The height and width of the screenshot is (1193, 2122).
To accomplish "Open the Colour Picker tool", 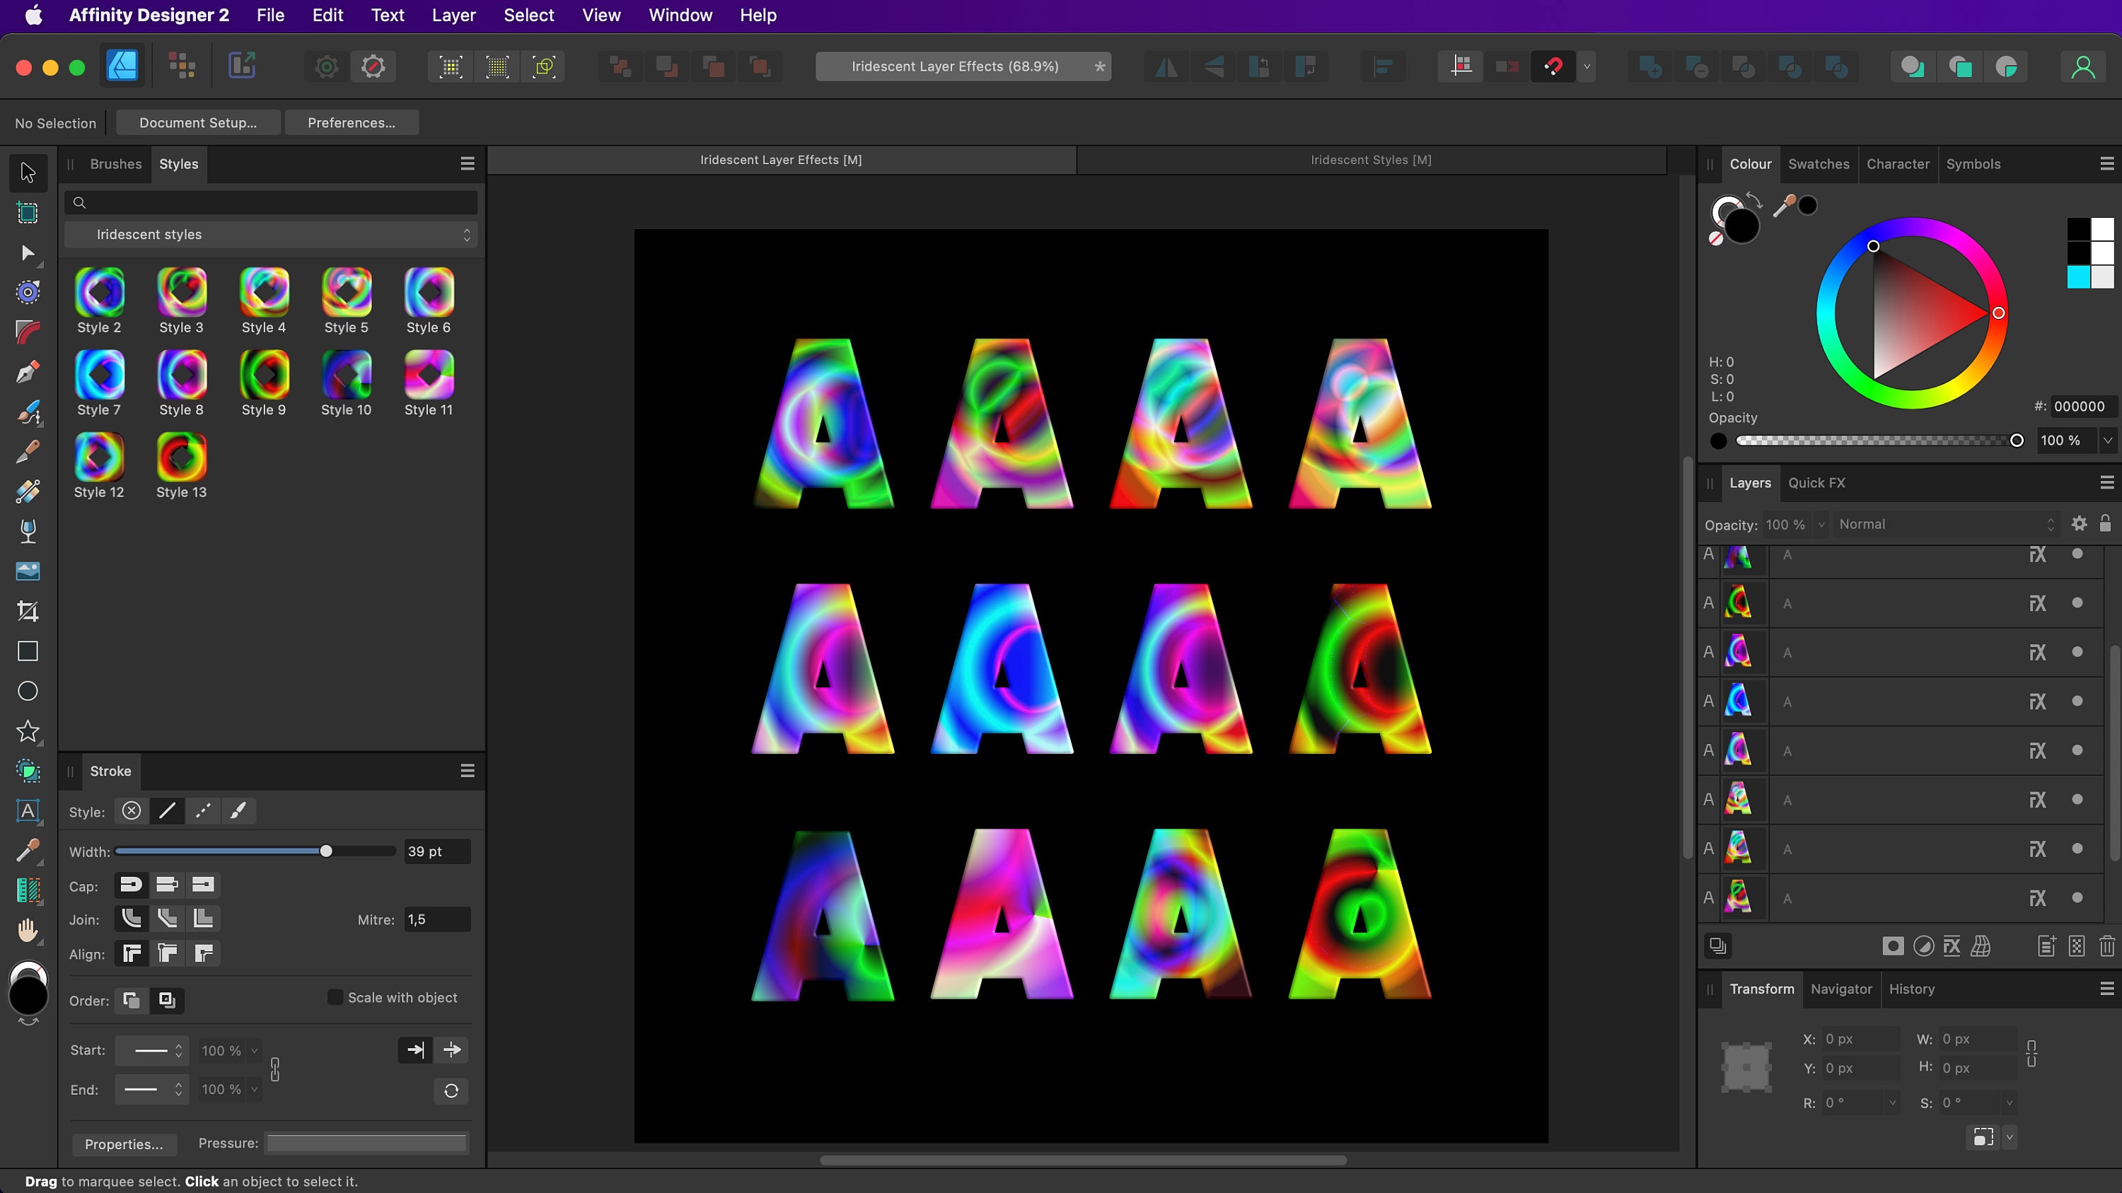I will pos(27,852).
